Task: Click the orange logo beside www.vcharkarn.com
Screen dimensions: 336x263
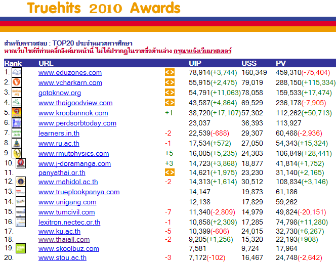Action: tap(17, 82)
